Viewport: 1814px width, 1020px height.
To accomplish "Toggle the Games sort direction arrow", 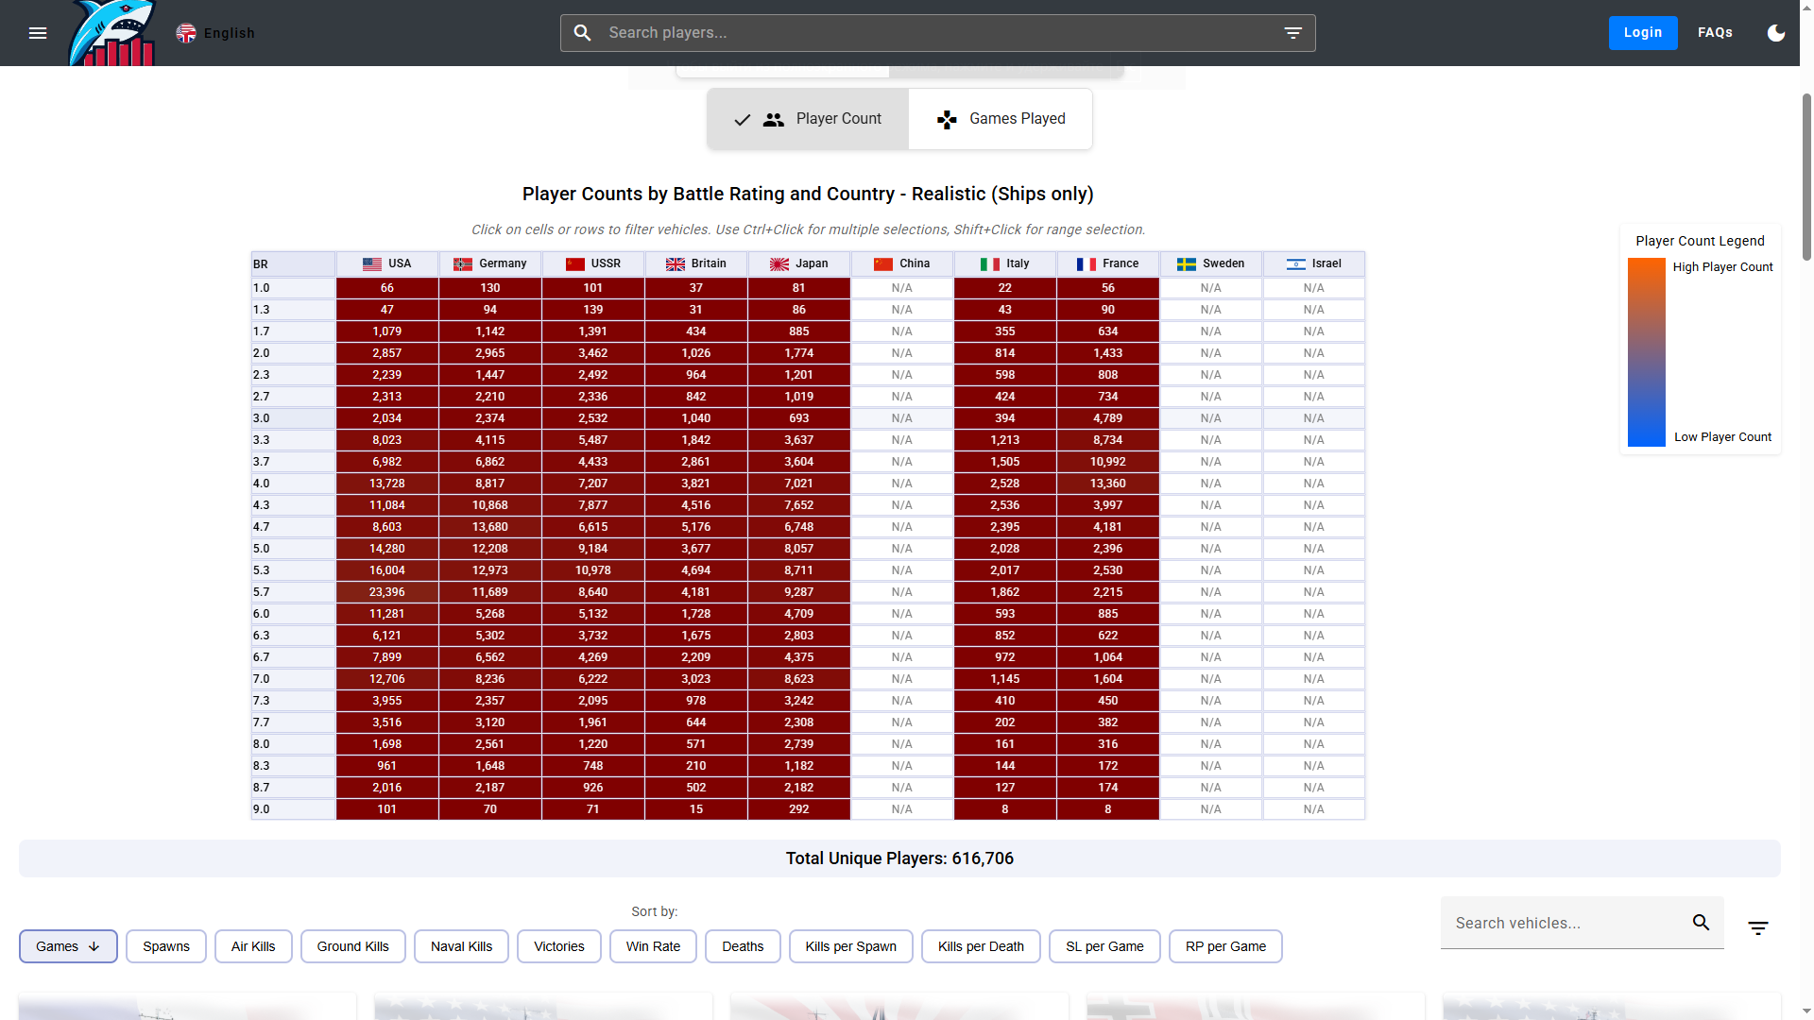I will click(94, 946).
